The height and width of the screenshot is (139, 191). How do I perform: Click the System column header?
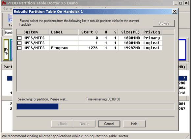coord(33,32)
